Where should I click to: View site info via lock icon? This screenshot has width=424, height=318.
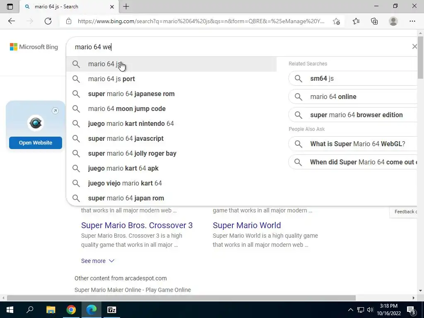[69, 21]
